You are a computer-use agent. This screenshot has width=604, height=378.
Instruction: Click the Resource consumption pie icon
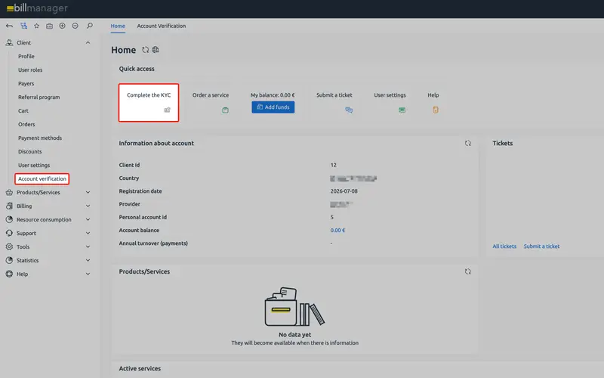tap(9, 219)
